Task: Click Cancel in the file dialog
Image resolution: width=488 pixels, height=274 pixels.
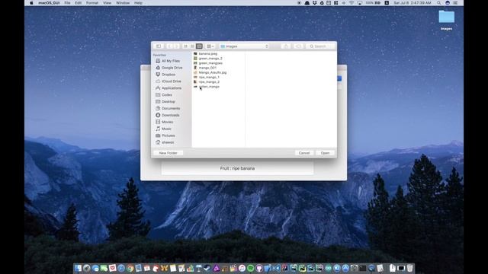Action: [304, 153]
